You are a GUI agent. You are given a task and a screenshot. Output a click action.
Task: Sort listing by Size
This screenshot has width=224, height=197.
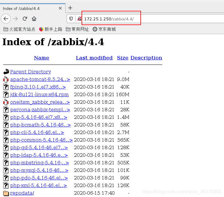(123, 58)
